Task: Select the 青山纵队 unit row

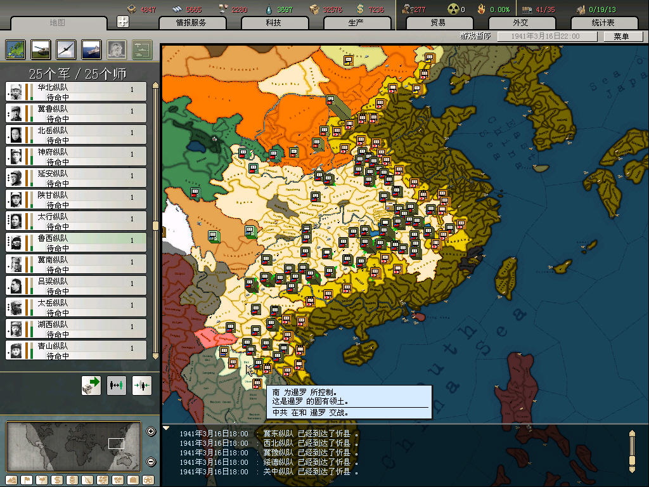Action: pos(76,350)
